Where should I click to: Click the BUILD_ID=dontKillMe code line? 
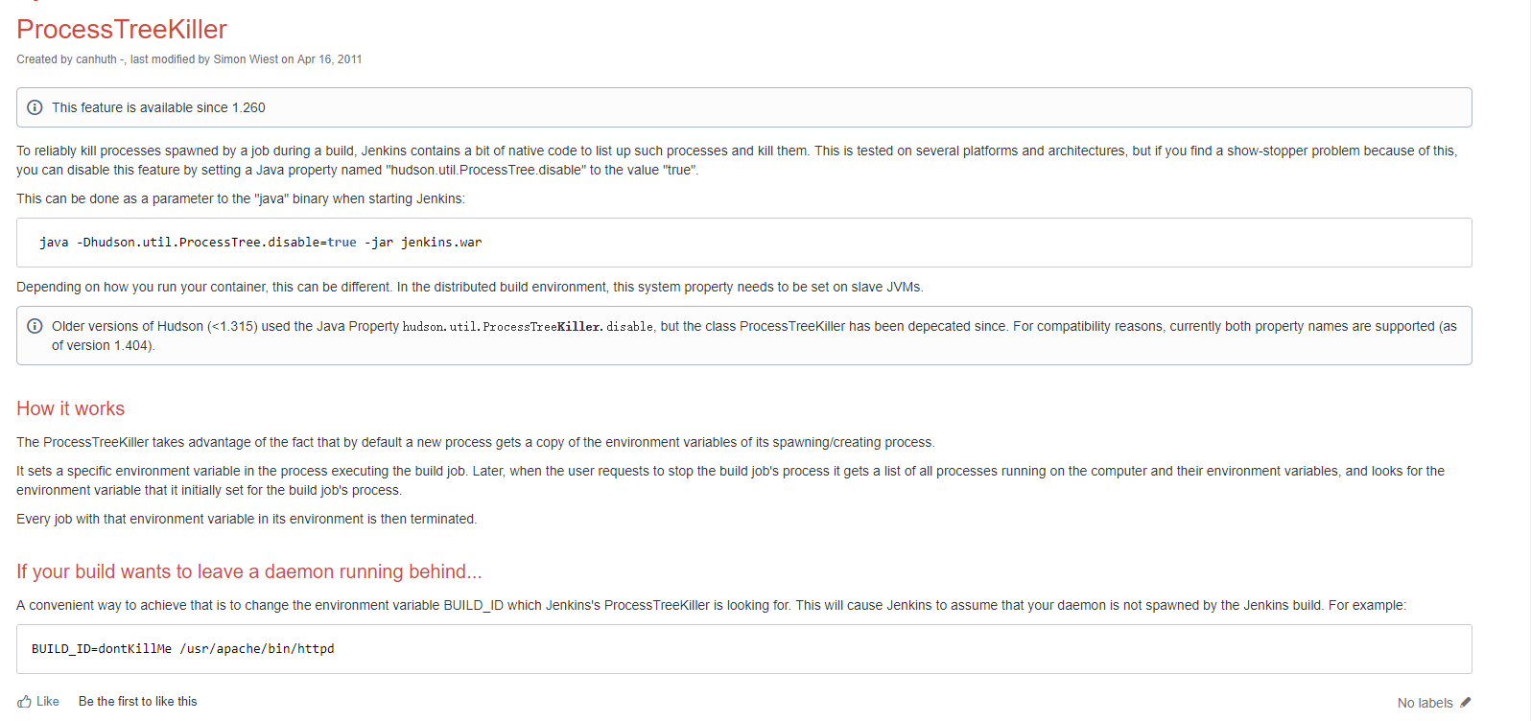[x=183, y=649]
